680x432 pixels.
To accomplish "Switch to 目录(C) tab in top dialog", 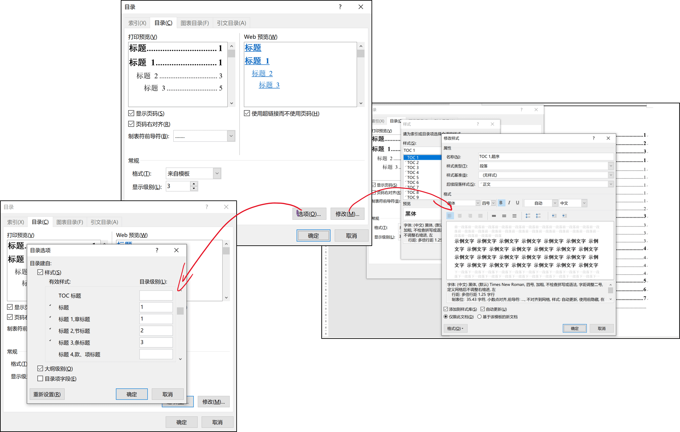I will pyautogui.click(x=163, y=23).
